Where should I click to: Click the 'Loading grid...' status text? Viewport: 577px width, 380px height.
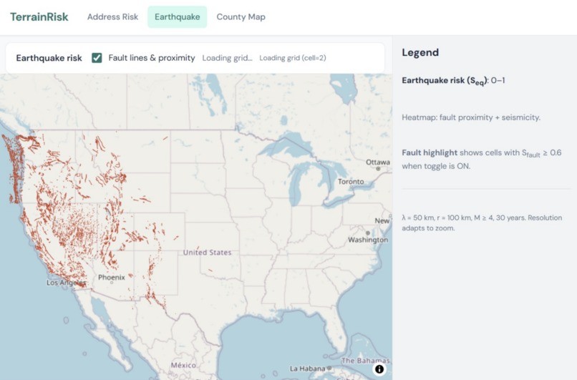[228, 58]
